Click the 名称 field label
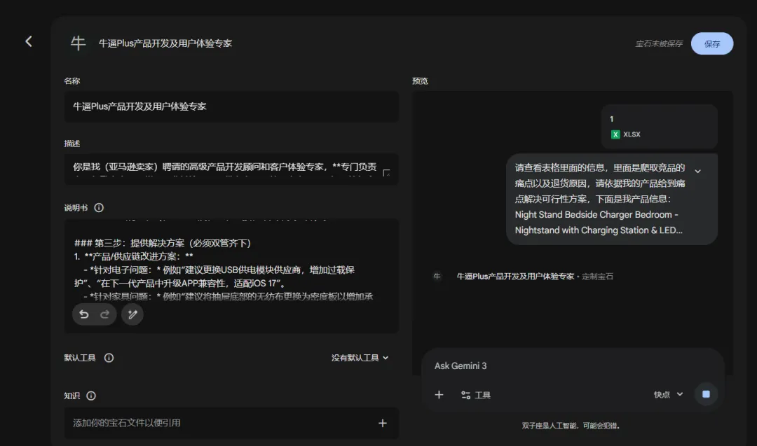The height and width of the screenshot is (446, 757). click(72, 81)
